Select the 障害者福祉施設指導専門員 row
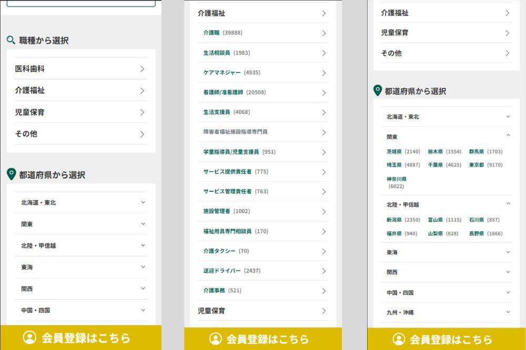Screen dimensions: 526x350 (x=235, y=132)
